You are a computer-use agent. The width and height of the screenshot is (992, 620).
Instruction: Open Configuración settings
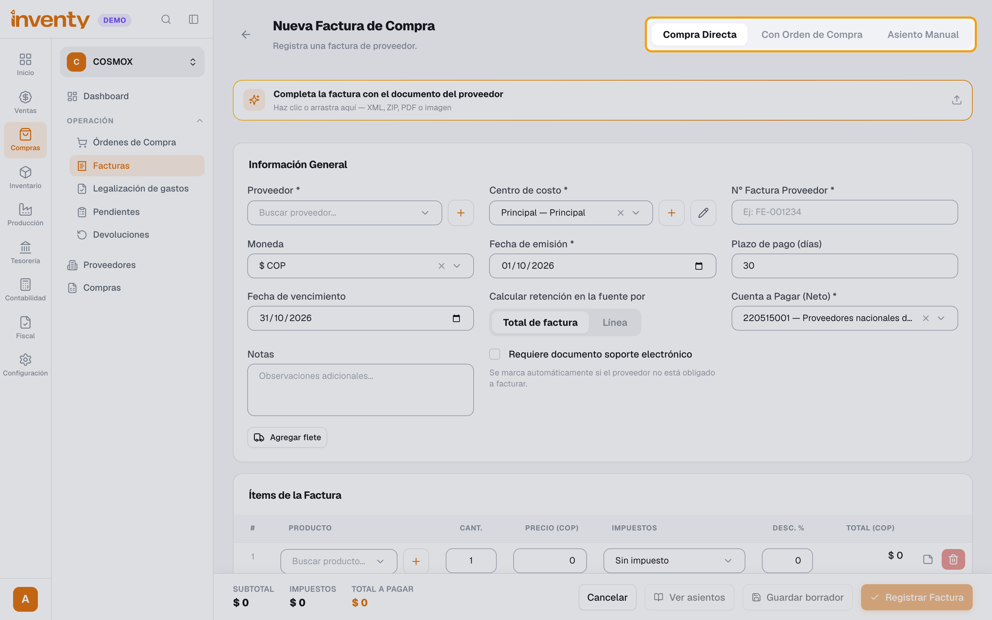[25, 365]
